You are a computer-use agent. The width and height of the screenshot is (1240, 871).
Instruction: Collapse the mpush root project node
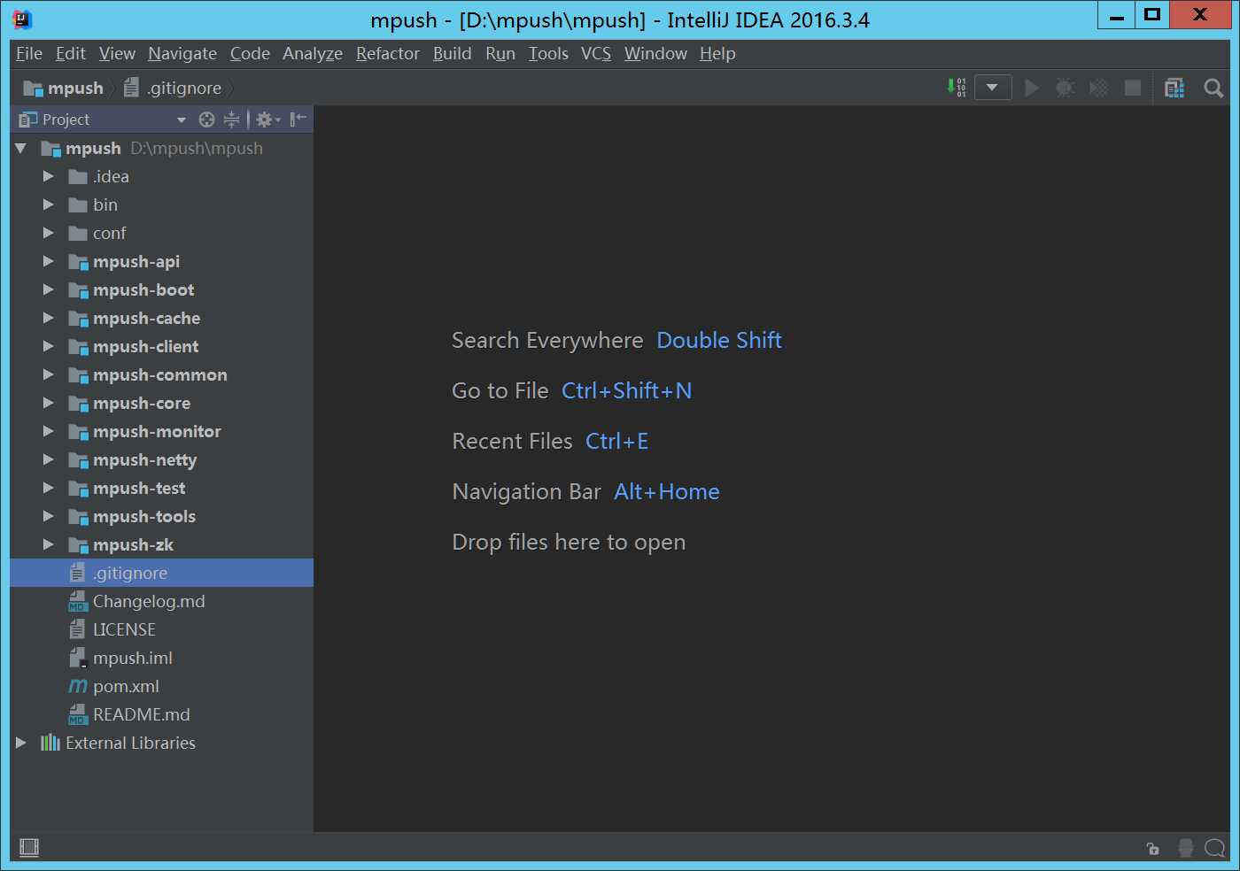pos(20,148)
